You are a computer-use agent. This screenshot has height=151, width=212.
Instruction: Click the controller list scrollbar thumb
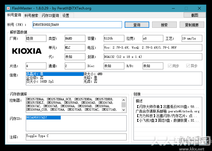123,105
